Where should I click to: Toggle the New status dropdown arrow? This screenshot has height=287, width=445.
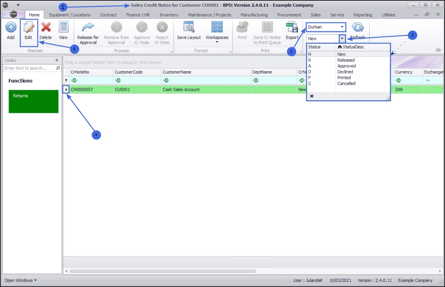[x=342, y=39]
